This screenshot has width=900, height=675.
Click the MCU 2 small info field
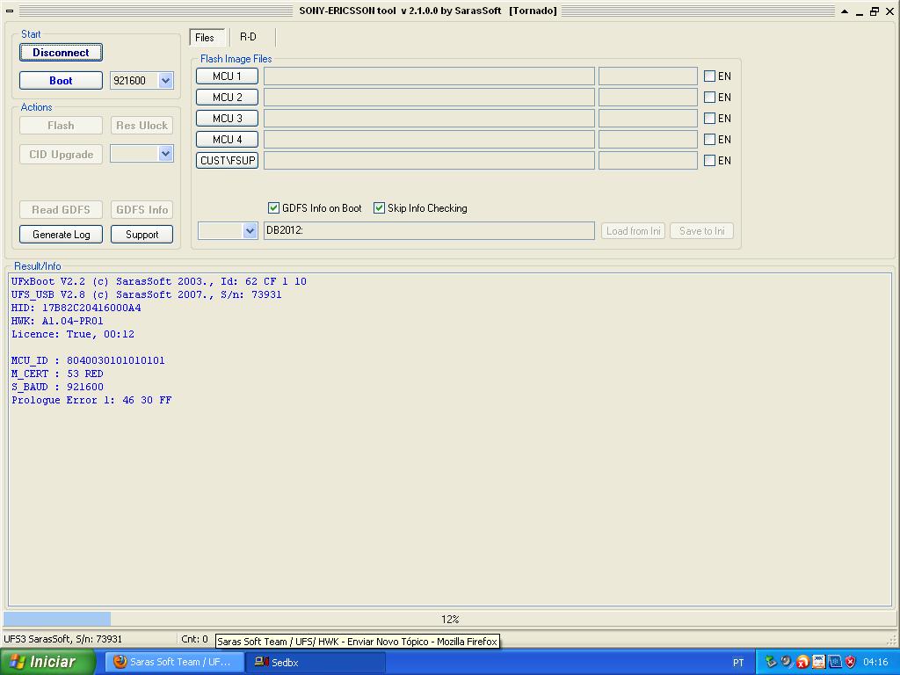click(648, 97)
